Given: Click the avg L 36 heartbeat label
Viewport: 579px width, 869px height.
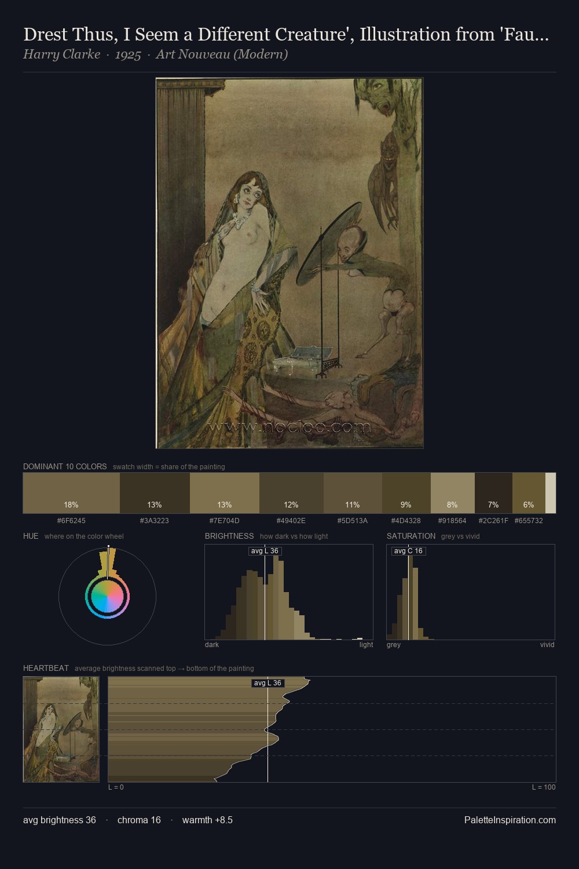Looking at the screenshot, I should point(267,683).
